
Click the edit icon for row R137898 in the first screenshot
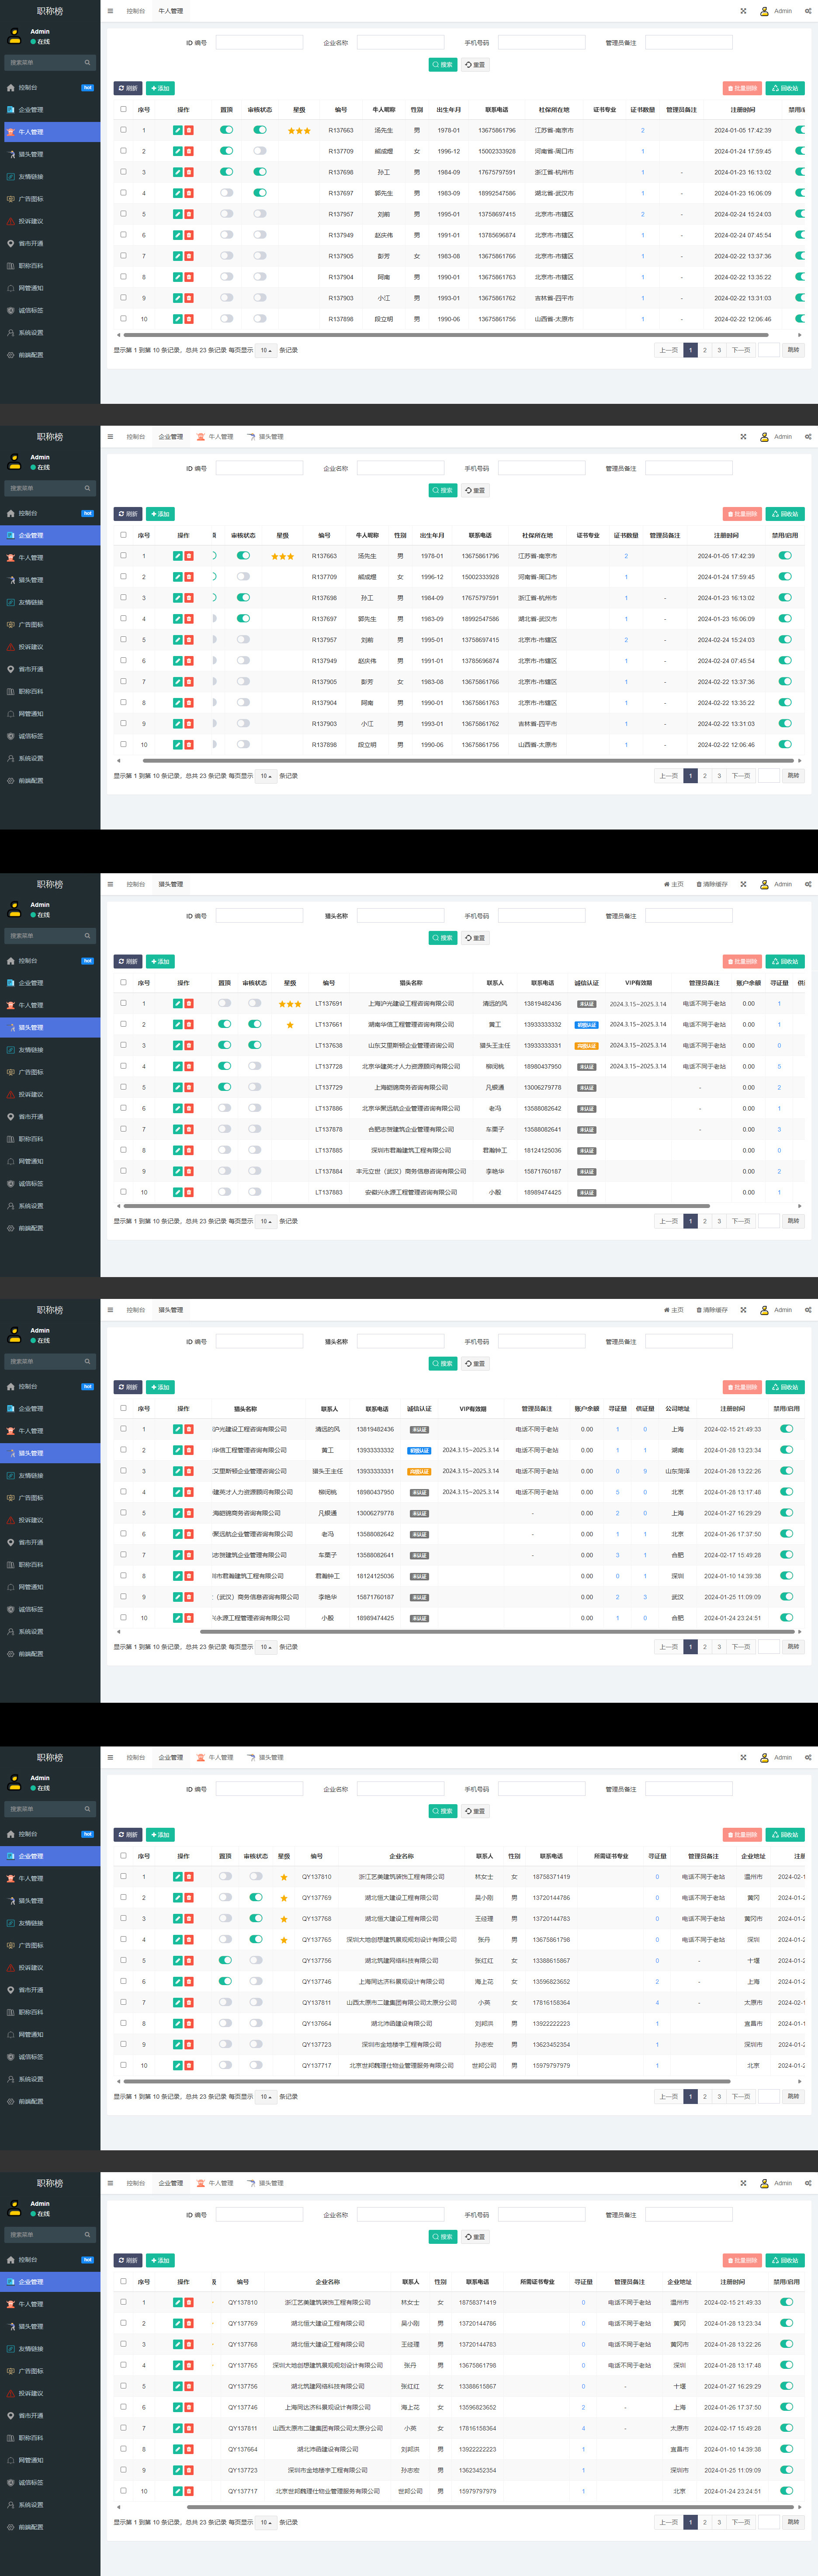[x=178, y=319]
